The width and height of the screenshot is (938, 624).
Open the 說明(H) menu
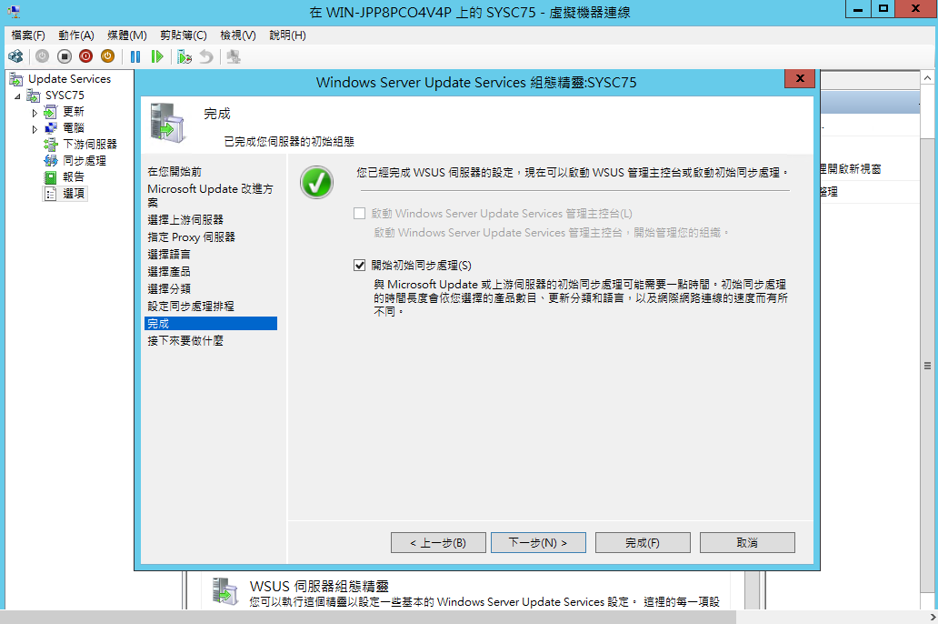coord(287,35)
